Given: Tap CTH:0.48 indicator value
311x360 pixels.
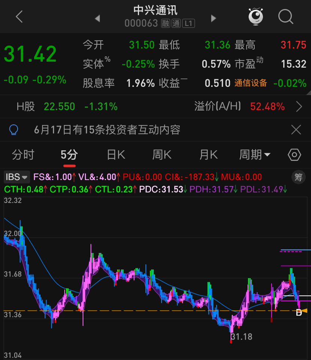Looking at the screenshot, I should (26, 189).
